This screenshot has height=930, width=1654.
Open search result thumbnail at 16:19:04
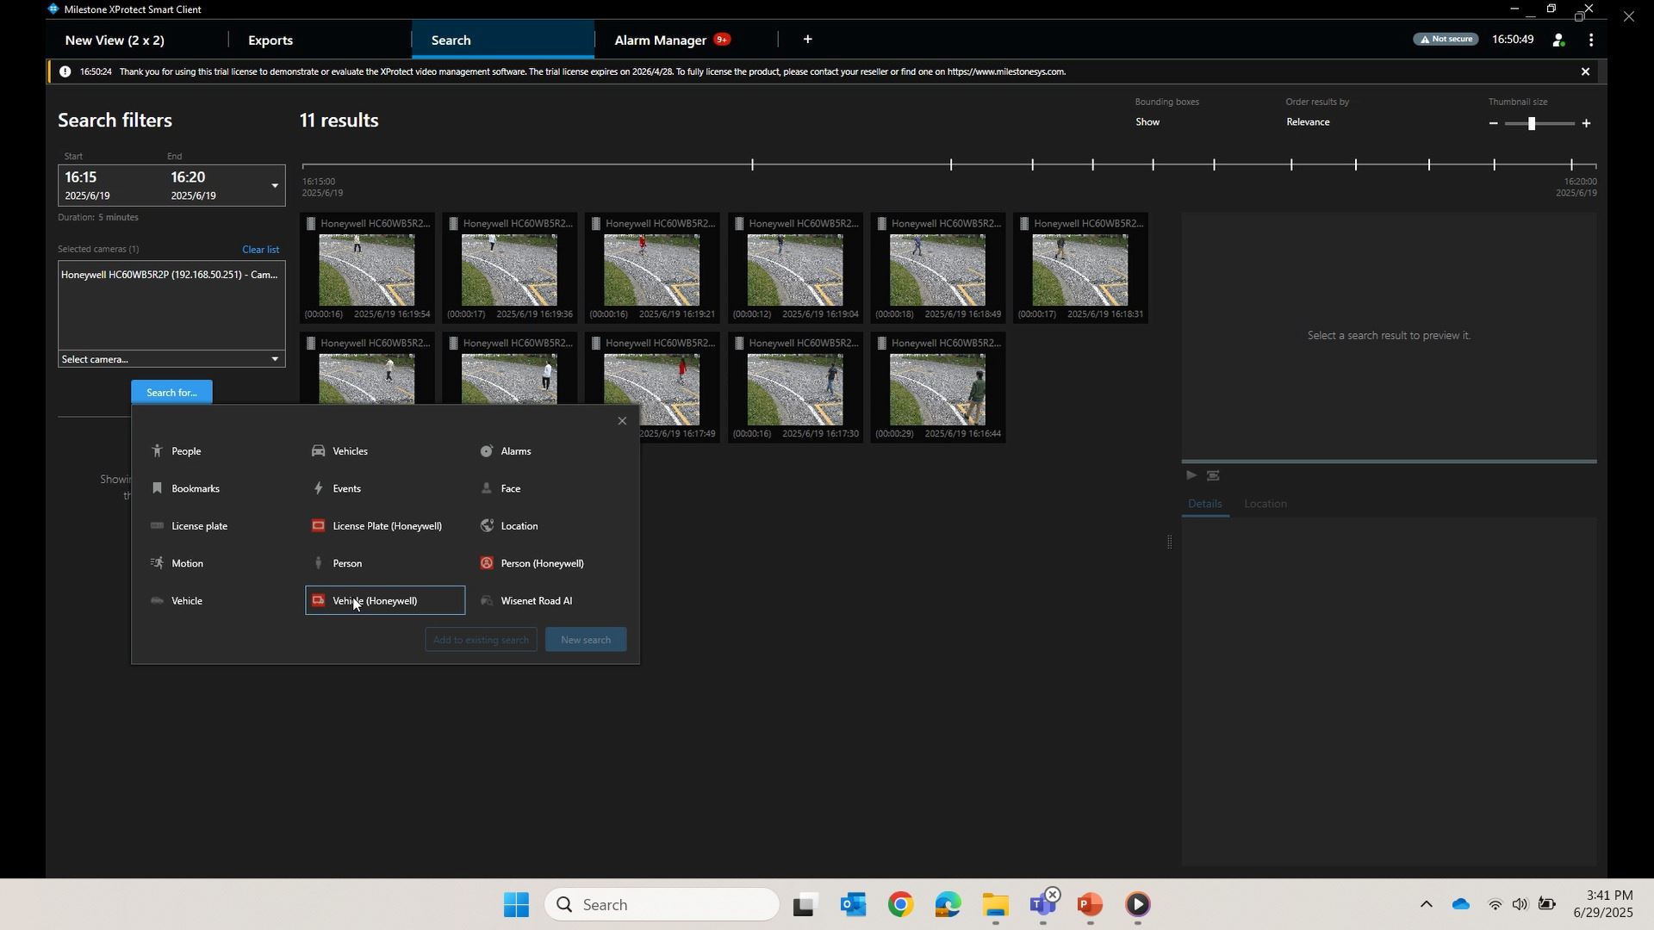click(795, 268)
